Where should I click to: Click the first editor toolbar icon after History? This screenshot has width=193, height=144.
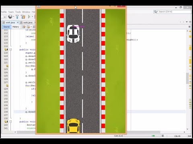click(x=24, y=27)
